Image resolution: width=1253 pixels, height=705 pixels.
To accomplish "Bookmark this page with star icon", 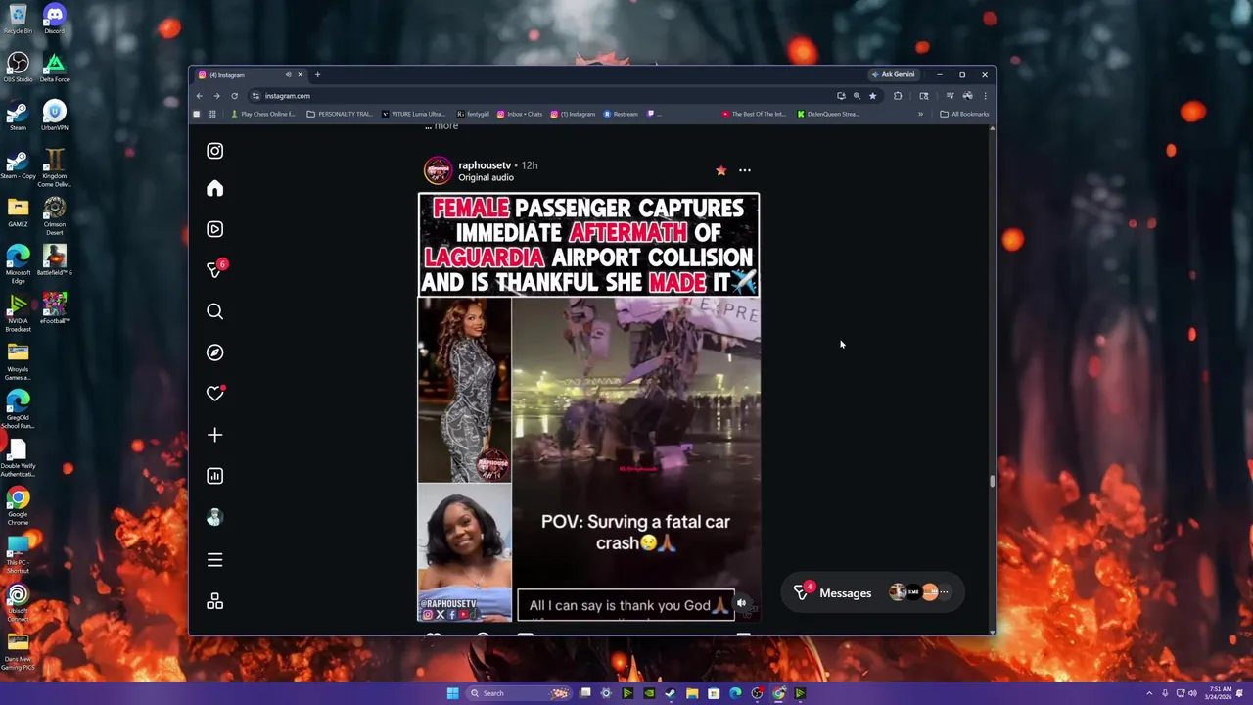I will 872,96.
